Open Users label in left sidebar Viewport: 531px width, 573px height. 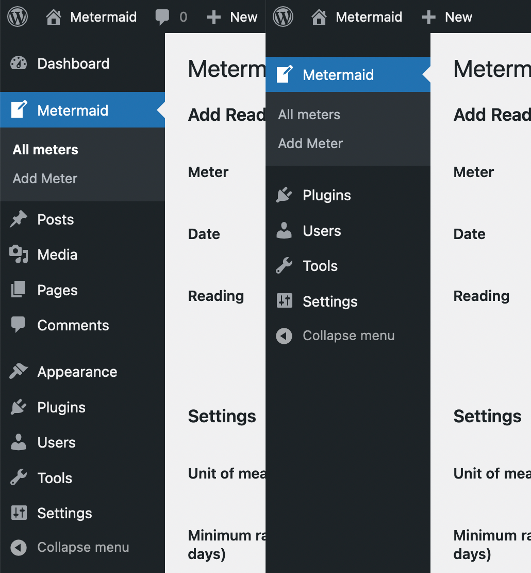(56, 442)
